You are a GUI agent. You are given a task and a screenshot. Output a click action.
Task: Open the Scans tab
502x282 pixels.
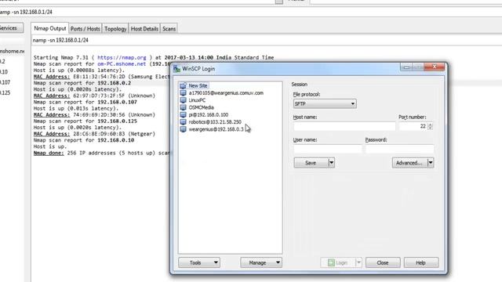click(169, 29)
